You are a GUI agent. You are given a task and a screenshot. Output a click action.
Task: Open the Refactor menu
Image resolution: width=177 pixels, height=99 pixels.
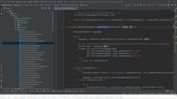37,2
